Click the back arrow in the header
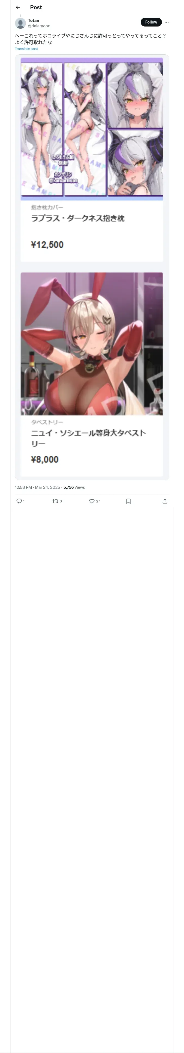The image size is (184, 1053). tap(17, 7)
